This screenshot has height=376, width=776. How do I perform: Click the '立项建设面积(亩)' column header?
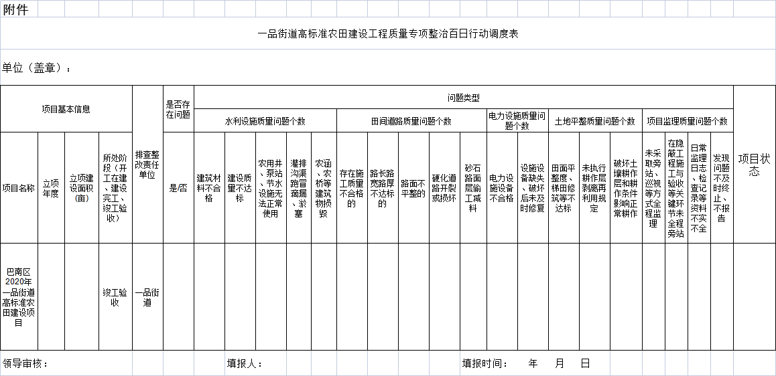(x=82, y=188)
